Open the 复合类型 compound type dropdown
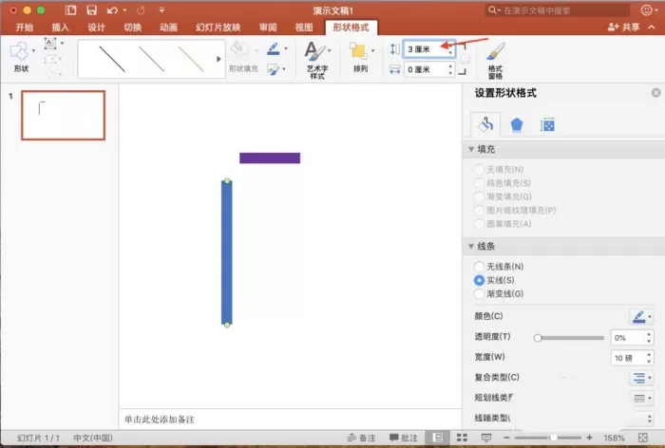665x448 pixels. (641, 377)
